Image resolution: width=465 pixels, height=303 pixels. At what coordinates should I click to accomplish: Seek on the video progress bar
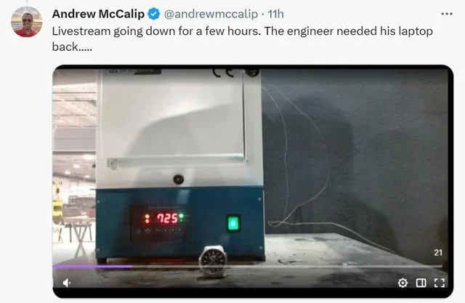tap(248, 267)
